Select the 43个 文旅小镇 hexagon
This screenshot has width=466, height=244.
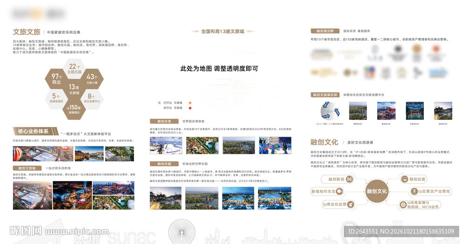[92, 79]
